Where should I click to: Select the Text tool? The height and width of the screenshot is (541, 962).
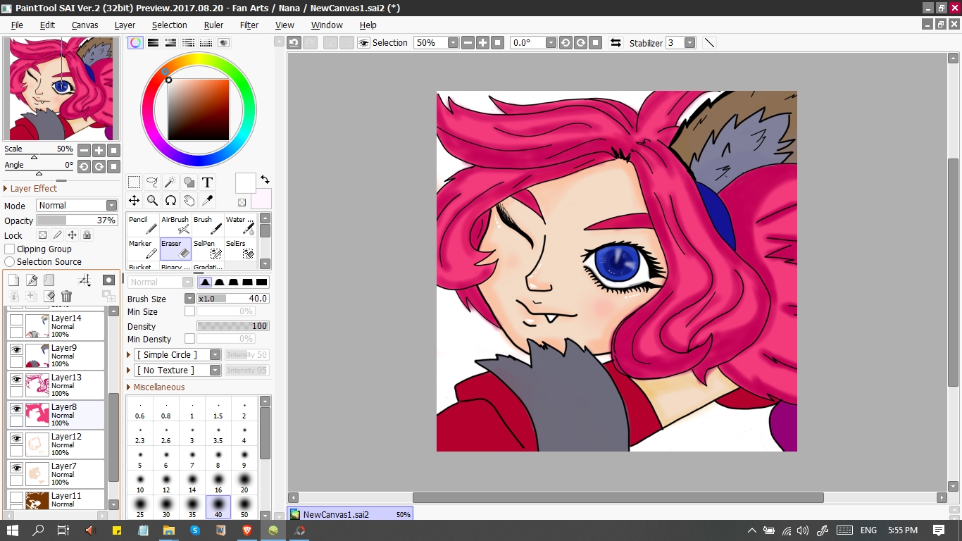point(207,182)
